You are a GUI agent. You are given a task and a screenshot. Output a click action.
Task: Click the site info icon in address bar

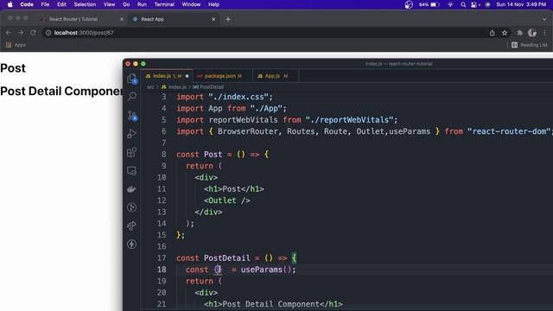coord(48,33)
